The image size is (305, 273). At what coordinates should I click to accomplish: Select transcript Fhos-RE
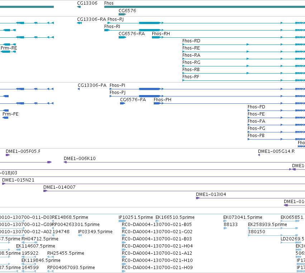click(x=244, y=52)
